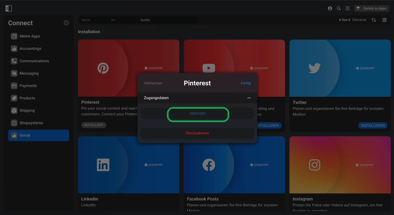394x215 pixels.
Task: Click Abbrechen in the Pinterest dialog
Action: pyautogui.click(x=153, y=83)
